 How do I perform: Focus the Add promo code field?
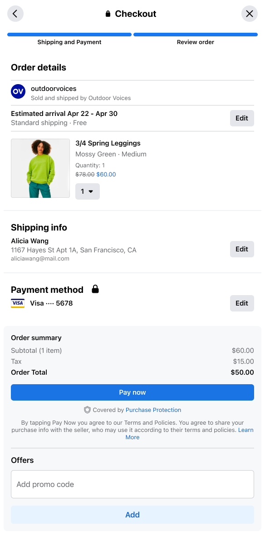[132, 484]
